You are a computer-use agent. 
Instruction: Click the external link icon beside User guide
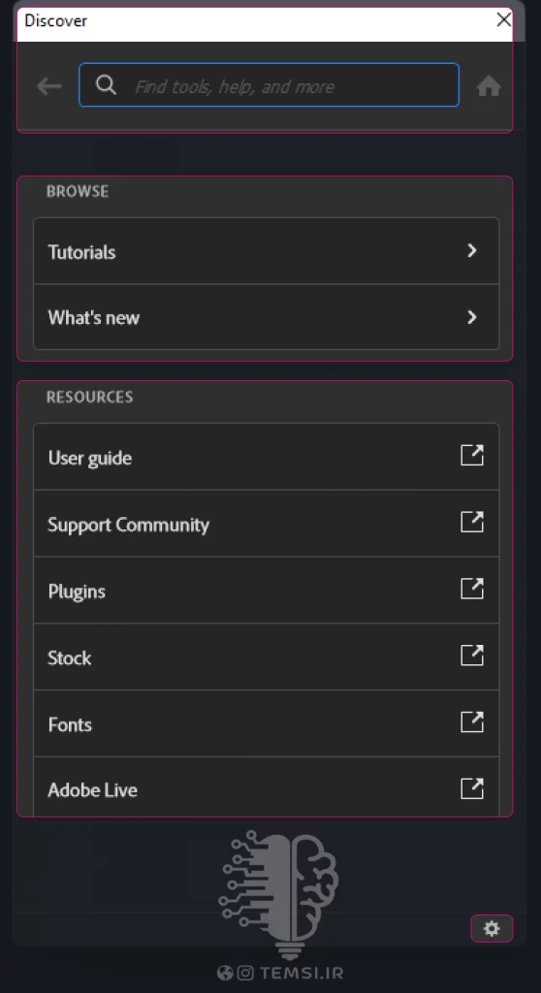click(x=472, y=455)
